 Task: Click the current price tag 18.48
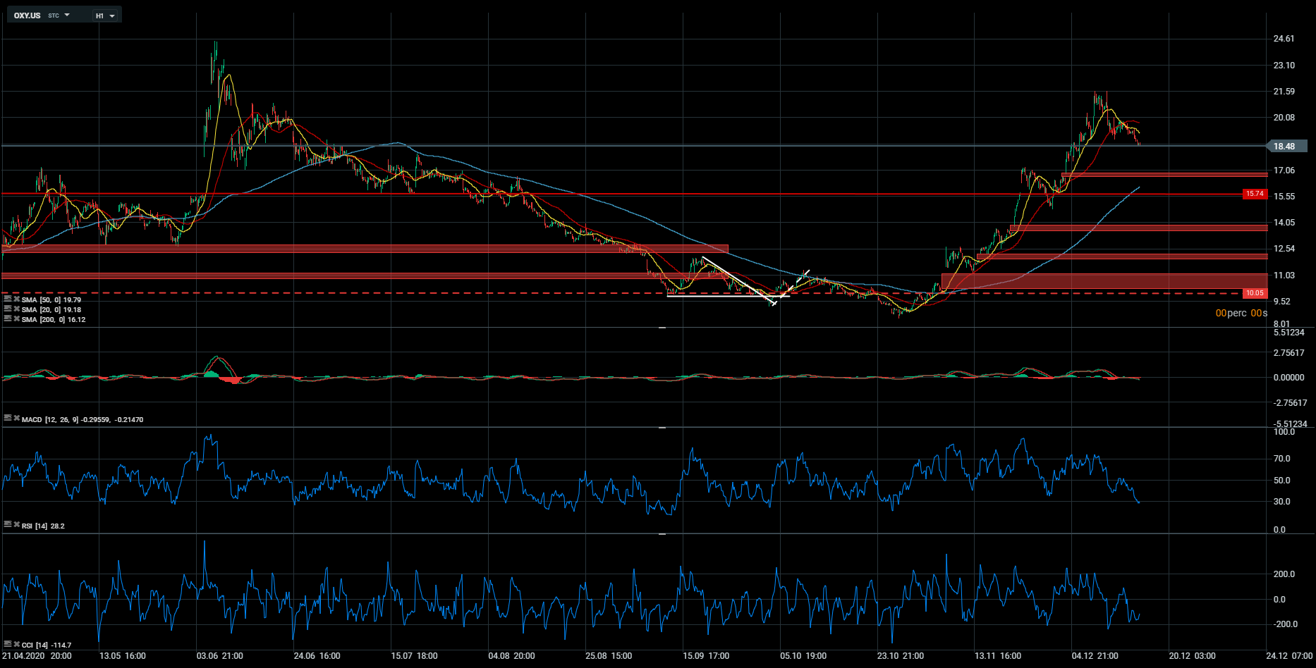[x=1285, y=147]
